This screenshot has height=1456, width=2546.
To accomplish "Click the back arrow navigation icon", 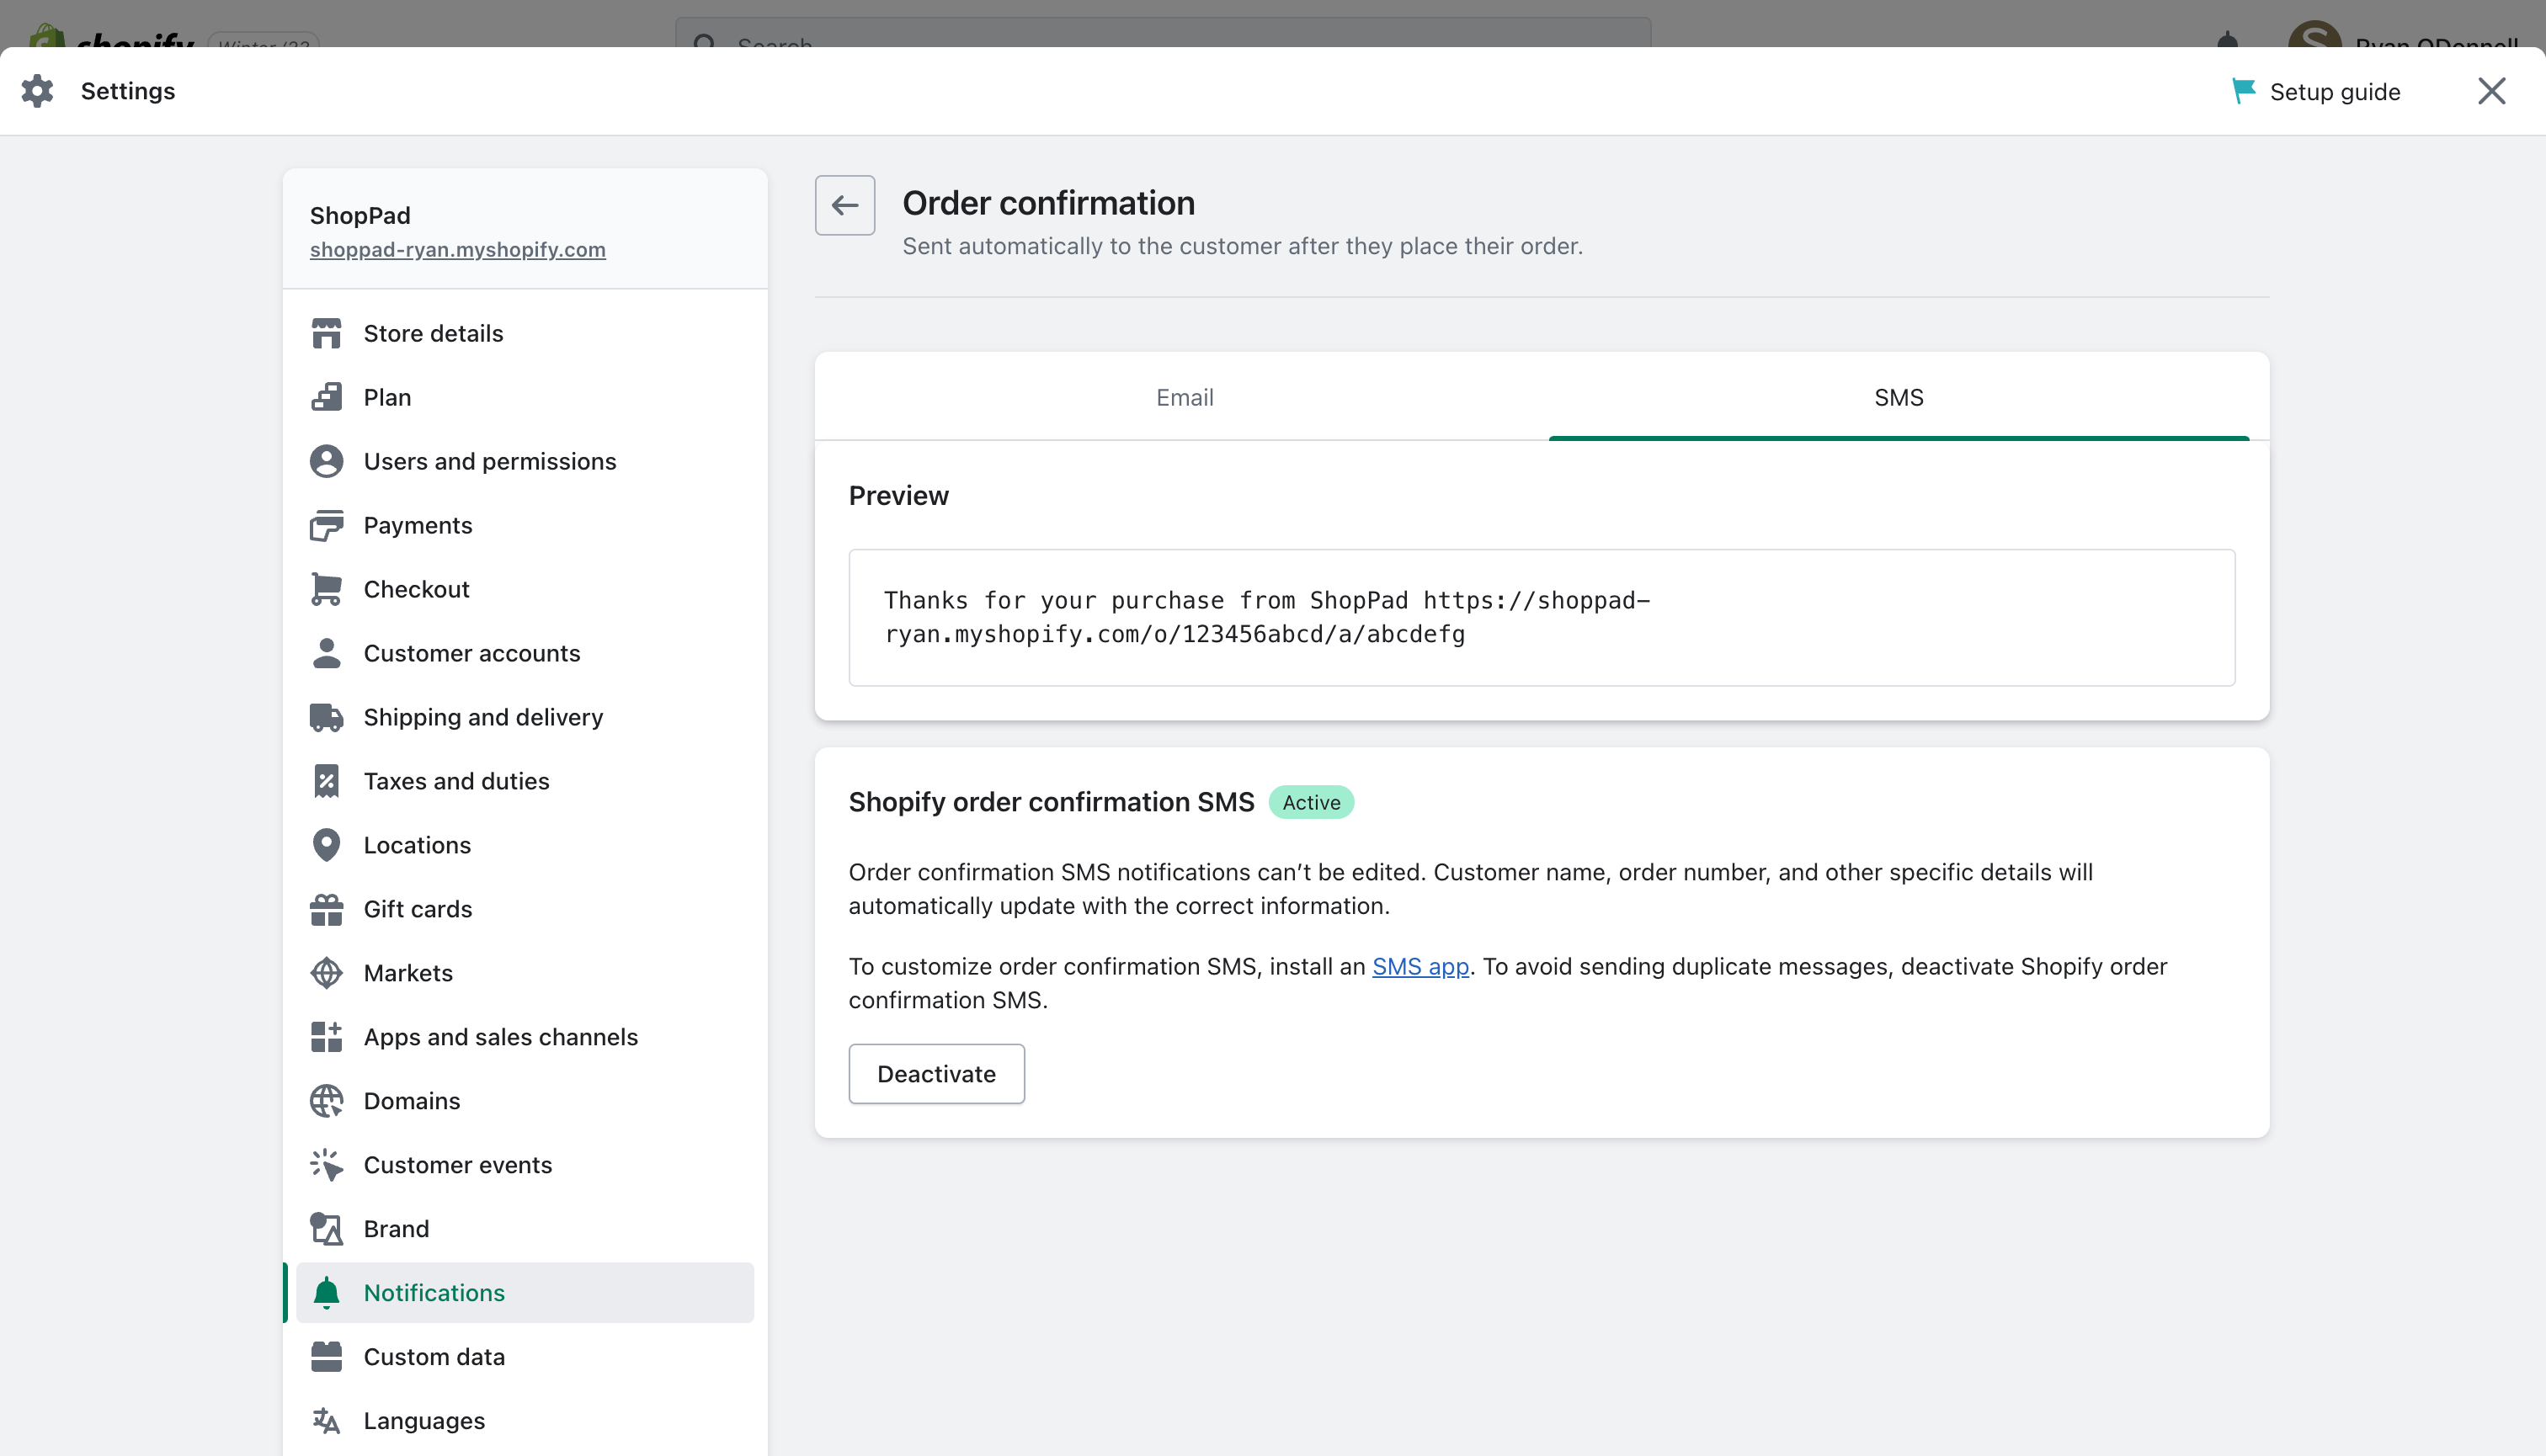I will pyautogui.click(x=844, y=205).
